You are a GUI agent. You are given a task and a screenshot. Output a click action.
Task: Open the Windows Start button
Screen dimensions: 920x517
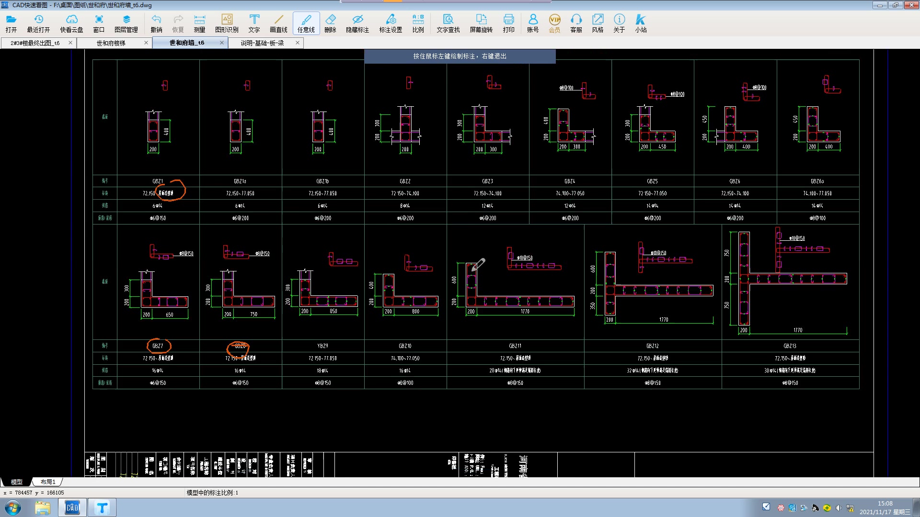(13, 508)
